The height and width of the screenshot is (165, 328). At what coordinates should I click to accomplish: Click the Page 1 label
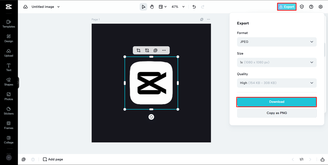(96, 19)
